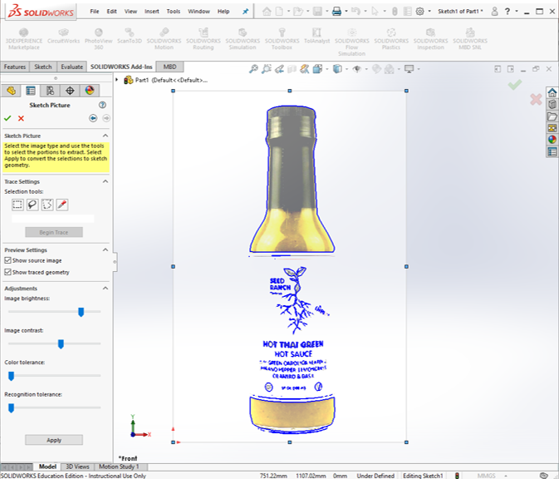Cancel Sketch Picture with red X
559x479 pixels.
21,118
